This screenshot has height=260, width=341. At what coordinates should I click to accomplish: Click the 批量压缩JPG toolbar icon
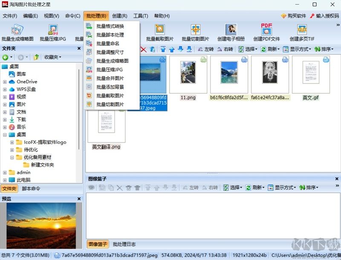click(53, 32)
